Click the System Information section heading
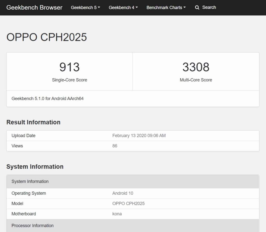266x232 pixels. coord(35,167)
